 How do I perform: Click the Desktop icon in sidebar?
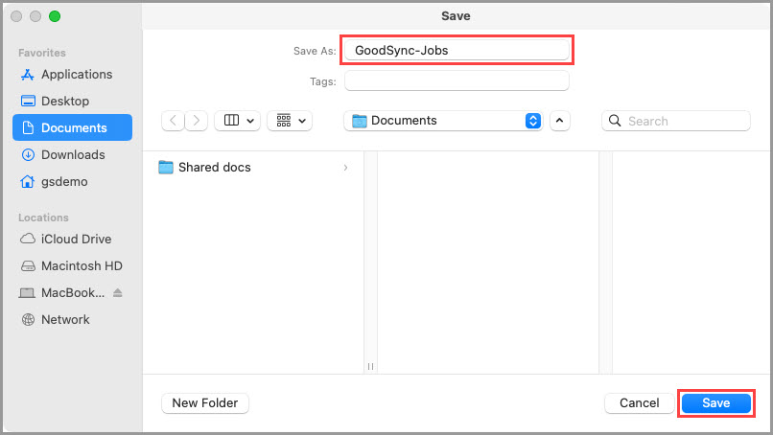point(28,101)
